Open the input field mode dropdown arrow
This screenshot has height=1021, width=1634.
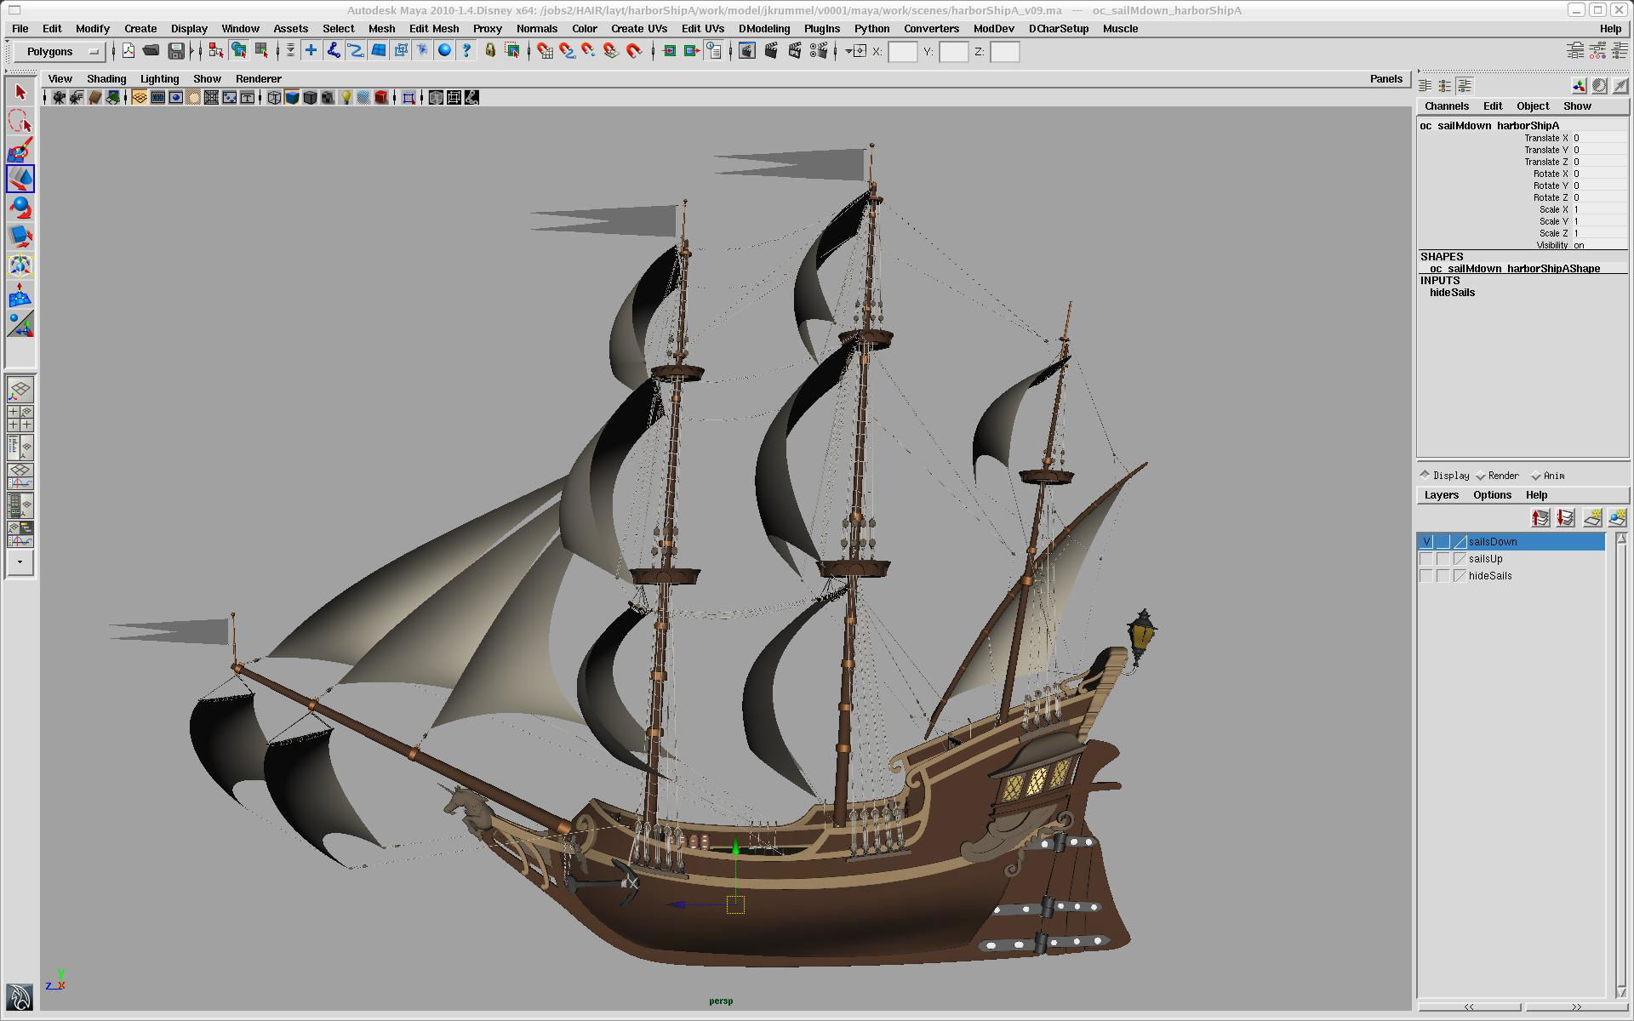coord(849,51)
